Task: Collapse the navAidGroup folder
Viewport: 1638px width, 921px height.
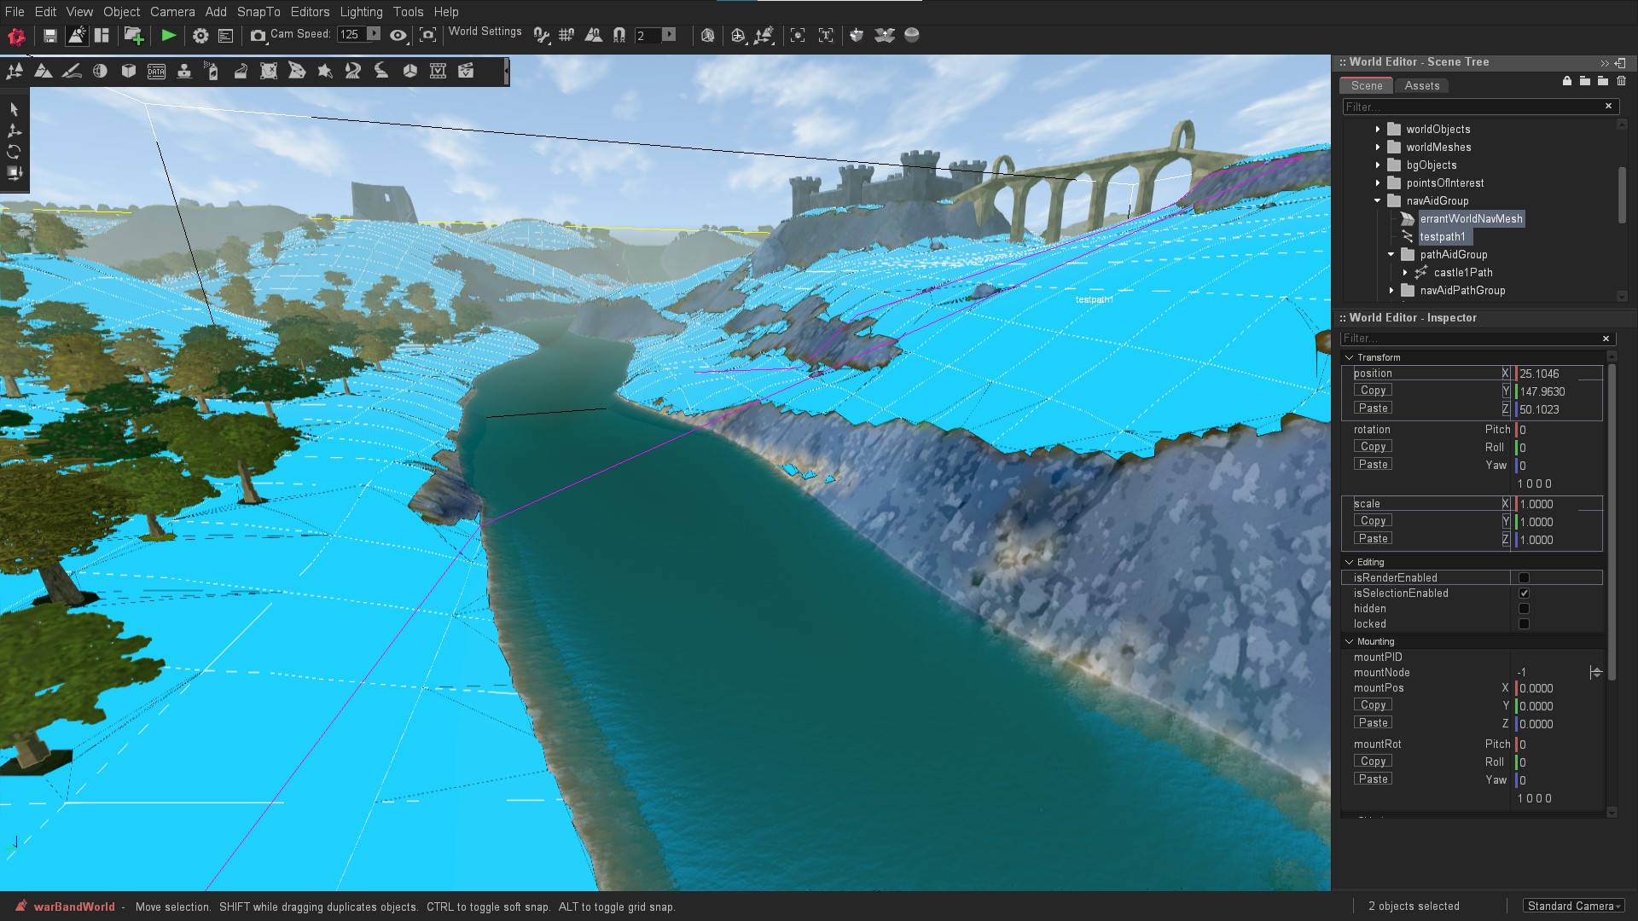Action: [1377, 201]
